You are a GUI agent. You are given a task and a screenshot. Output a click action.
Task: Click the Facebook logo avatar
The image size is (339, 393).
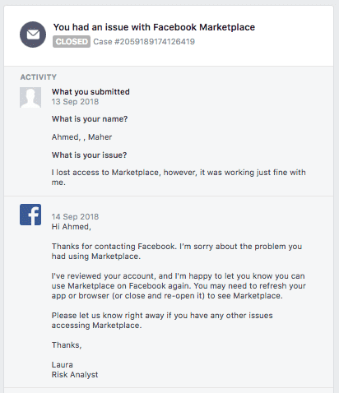(x=30, y=215)
